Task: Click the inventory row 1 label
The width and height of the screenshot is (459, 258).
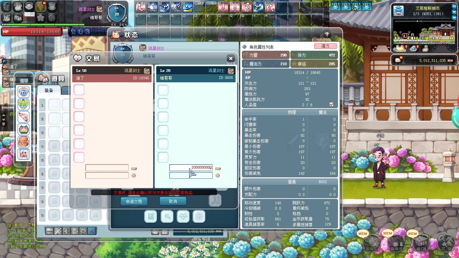Action: tap(42, 105)
